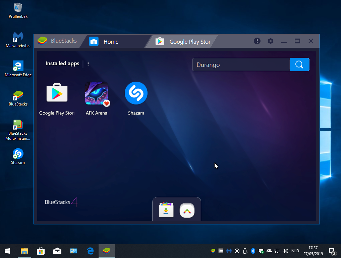
Task: Click the Malwarebytes tray icon
Action: click(x=229, y=251)
